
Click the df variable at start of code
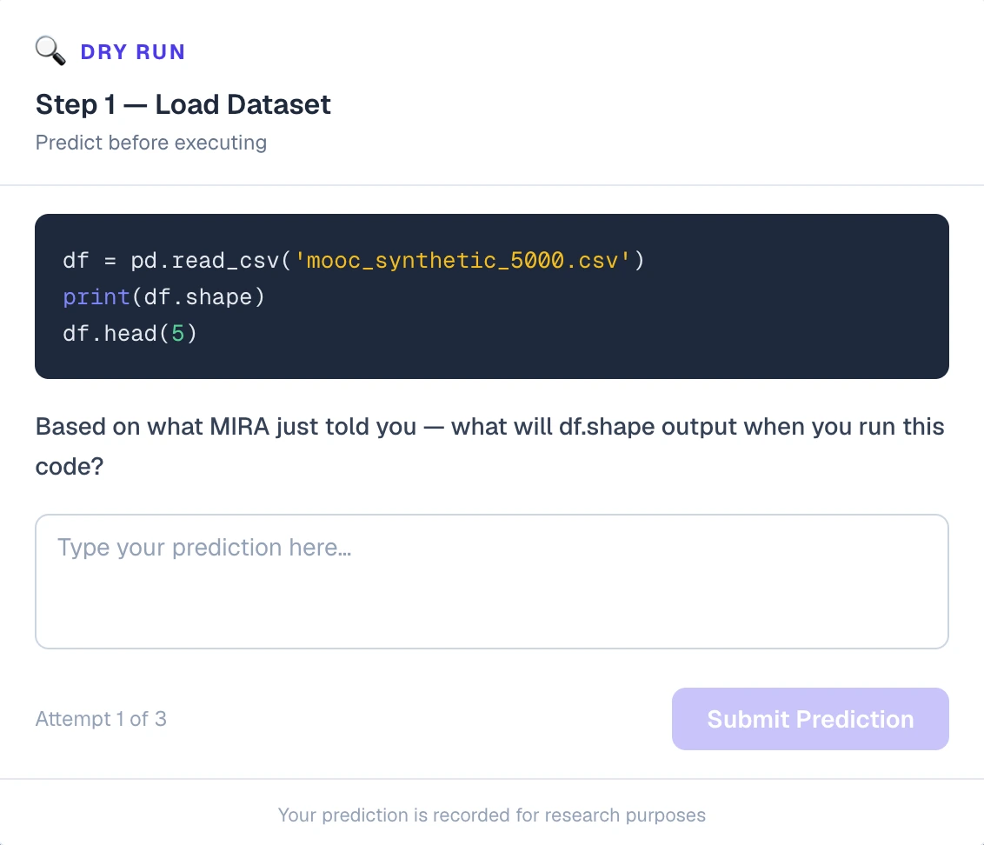click(76, 261)
